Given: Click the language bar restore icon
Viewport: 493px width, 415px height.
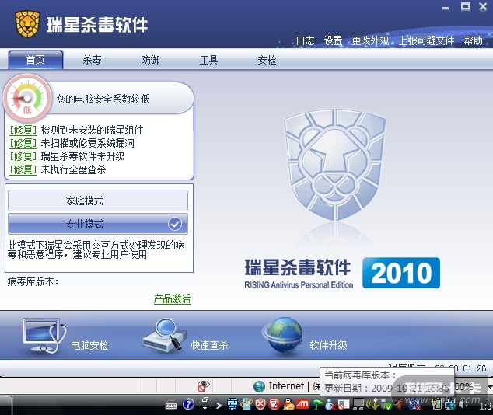Looking at the screenshot, I should 205,400.
